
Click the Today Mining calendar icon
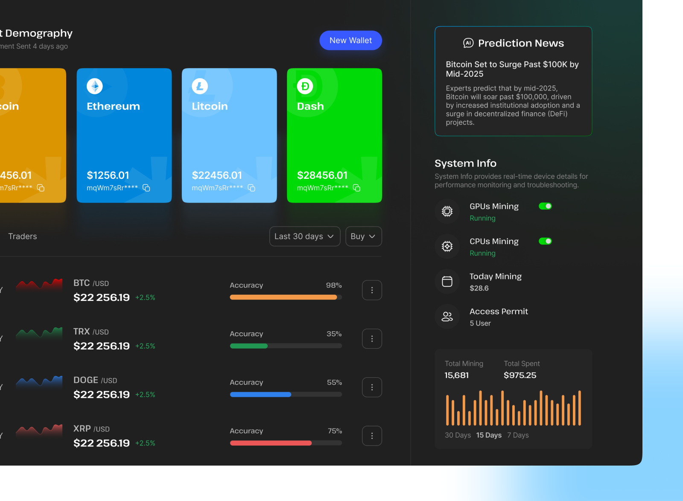[x=447, y=281]
